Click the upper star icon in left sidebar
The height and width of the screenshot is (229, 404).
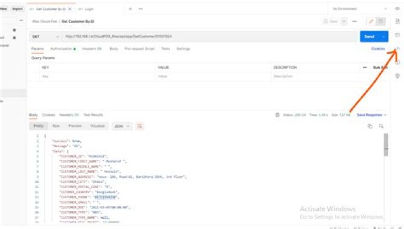click(x=15, y=30)
